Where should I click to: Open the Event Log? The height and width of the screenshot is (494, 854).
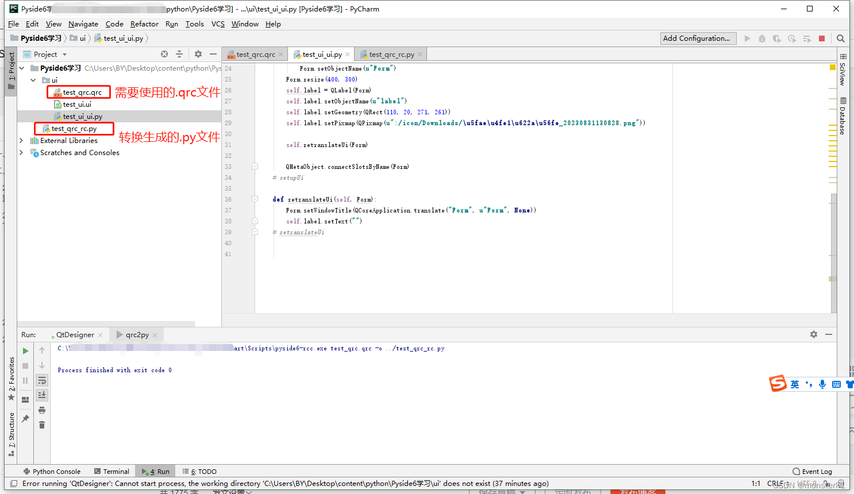pyautogui.click(x=812, y=472)
